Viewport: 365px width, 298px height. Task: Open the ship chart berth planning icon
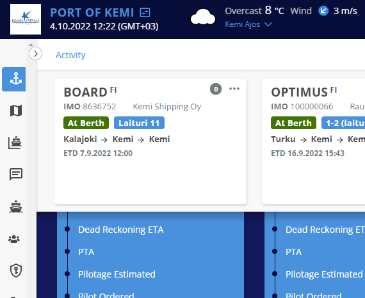coord(15,143)
